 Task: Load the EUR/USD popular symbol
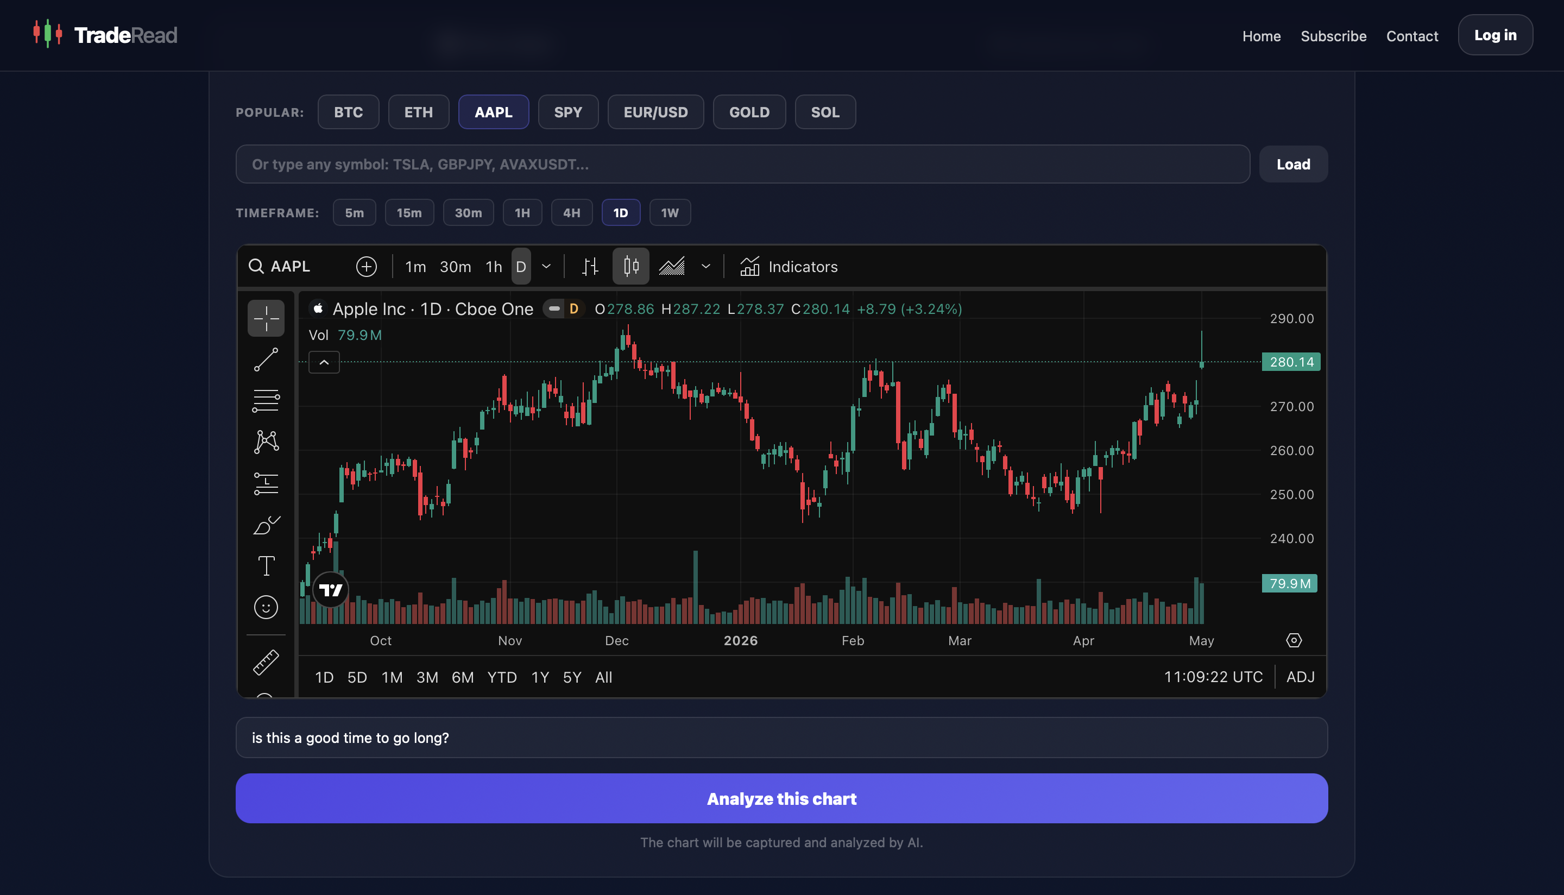[655, 112]
